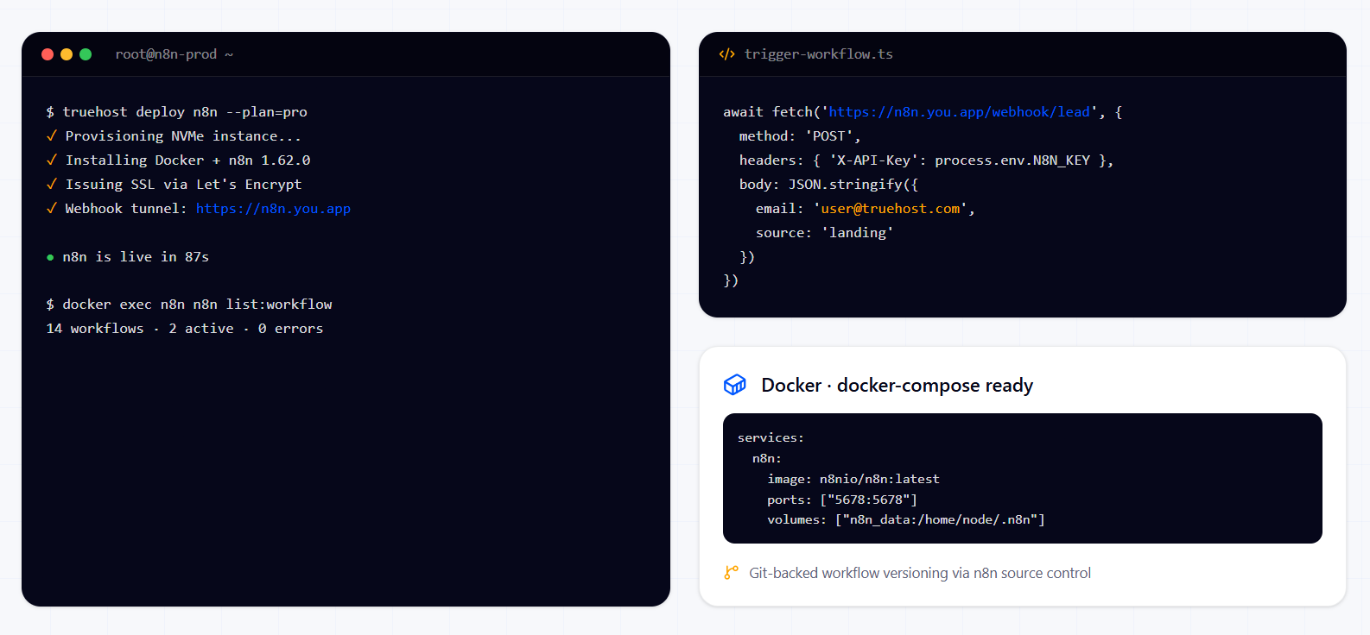Viewport: 1370px width, 635px height.
Task: Click checkmark beside Installing Docker line
Action: click(52, 160)
